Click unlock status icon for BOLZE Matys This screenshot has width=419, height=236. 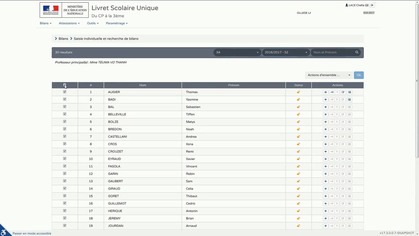298,122
